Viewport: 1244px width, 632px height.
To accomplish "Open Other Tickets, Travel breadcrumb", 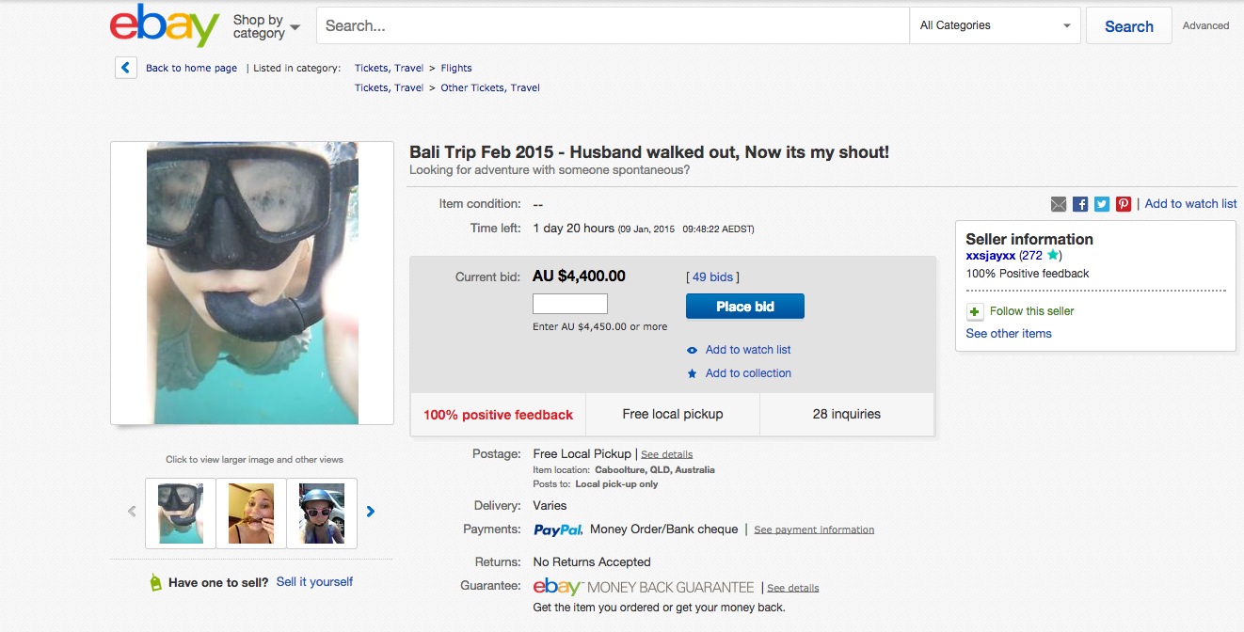I will point(490,87).
